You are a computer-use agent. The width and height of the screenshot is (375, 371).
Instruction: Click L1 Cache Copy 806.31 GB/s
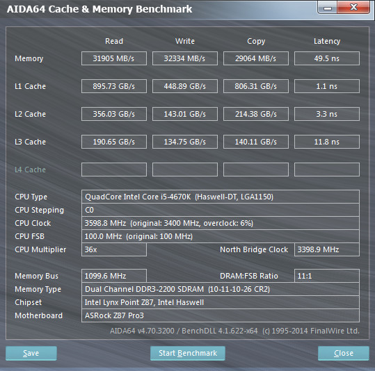(x=256, y=86)
